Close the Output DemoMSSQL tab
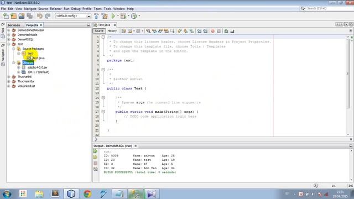This screenshot has height=199, width=354. (x=136, y=146)
